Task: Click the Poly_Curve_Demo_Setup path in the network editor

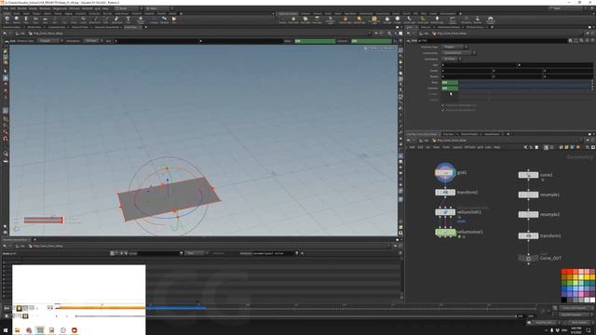Action: pyautogui.click(x=451, y=141)
